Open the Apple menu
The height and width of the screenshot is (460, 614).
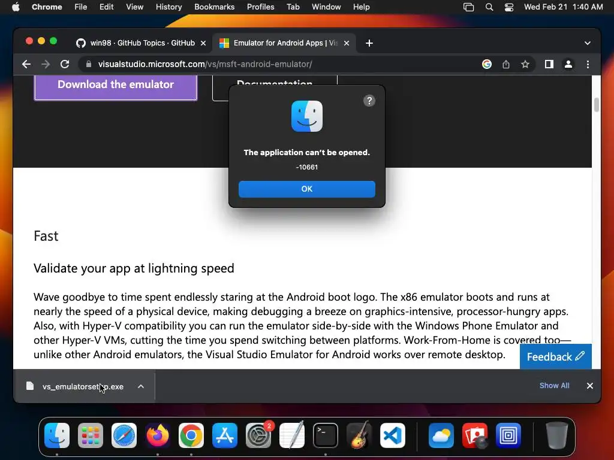tap(16, 7)
